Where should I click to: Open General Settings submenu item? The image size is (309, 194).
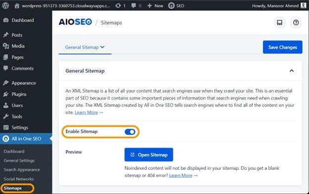19,160
